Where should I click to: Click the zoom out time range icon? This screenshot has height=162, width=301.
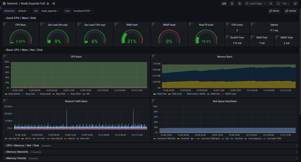[271, 3]
